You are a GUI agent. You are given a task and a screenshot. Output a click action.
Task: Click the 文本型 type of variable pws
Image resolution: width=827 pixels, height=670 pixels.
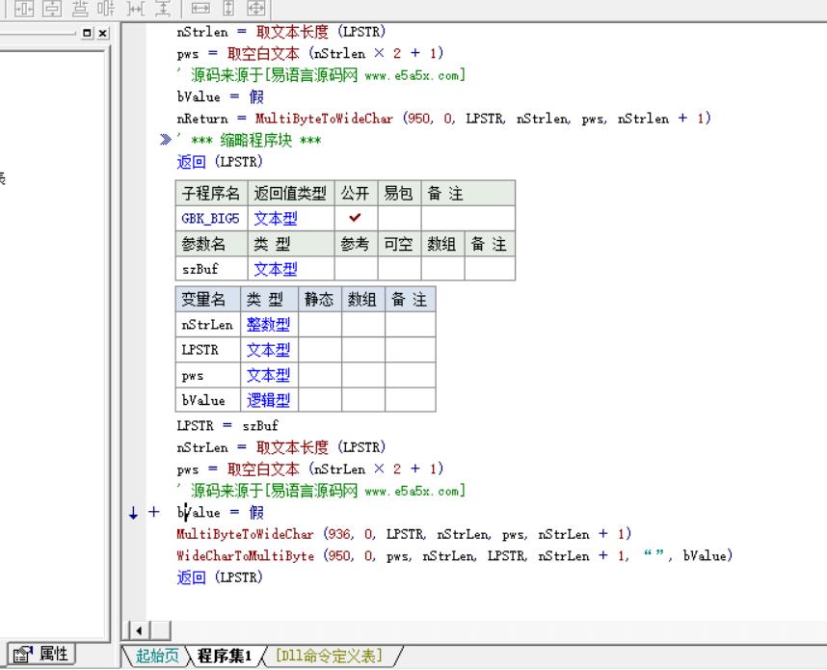[x=268, y=375]
